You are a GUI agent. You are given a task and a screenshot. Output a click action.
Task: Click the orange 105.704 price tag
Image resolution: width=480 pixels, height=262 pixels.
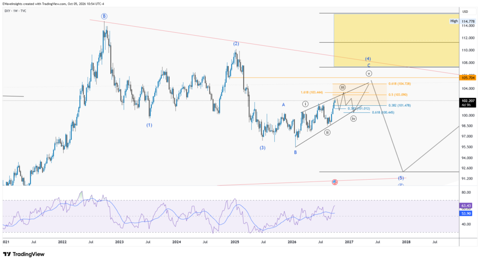click(x=468, y=78)
